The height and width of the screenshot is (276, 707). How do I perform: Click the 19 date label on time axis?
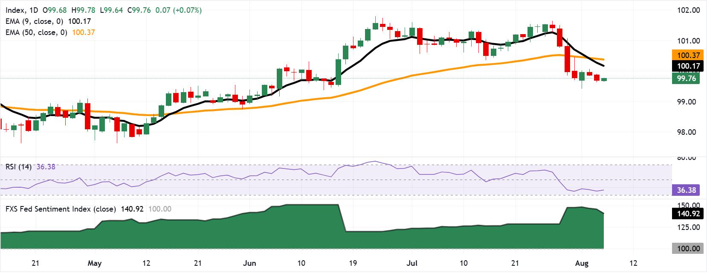click(353, 263)
